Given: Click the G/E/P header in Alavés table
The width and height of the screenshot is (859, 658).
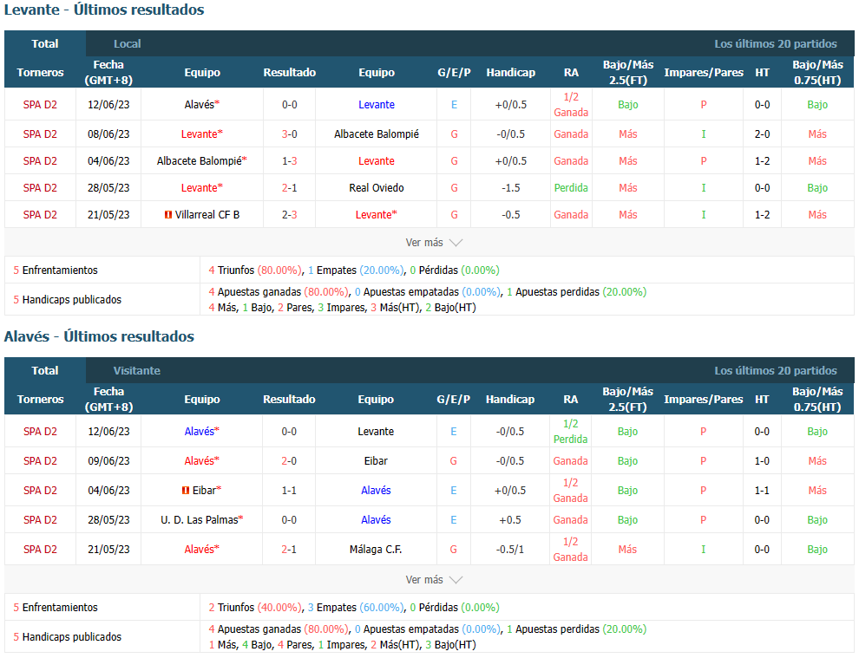Looking at the screenshot, I should tap(453, 399).
